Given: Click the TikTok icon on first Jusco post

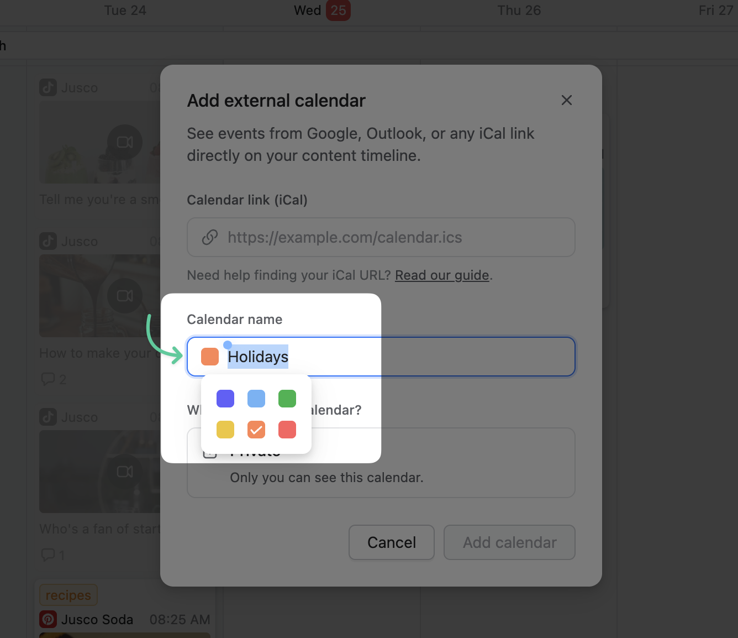Looking at the screenshot, I should tap(48, 87).
